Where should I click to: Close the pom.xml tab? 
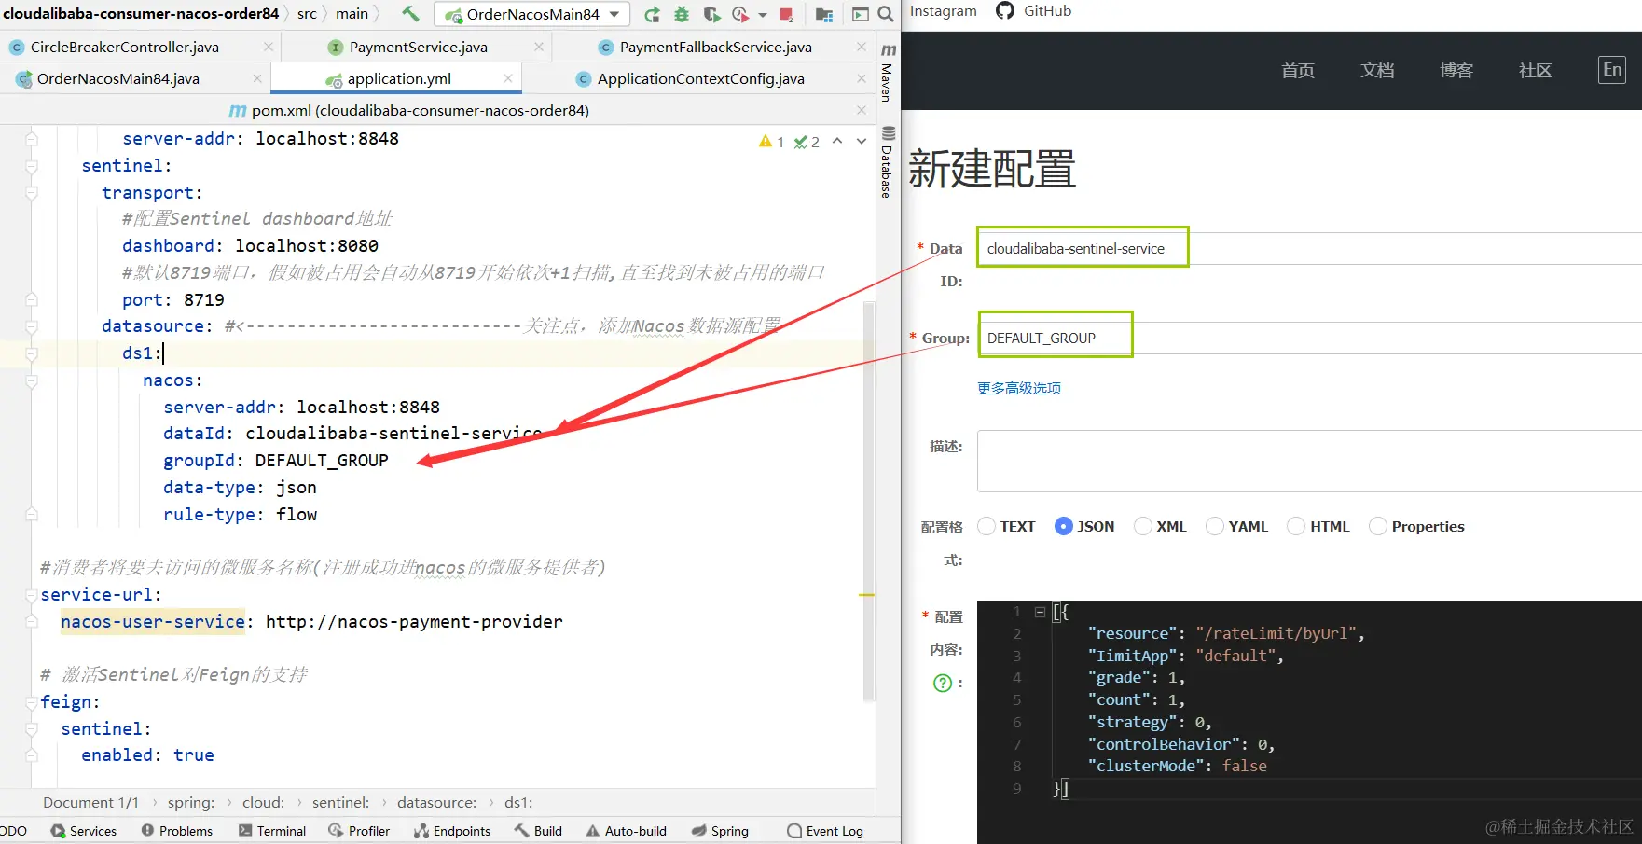[x=862, y=110]
